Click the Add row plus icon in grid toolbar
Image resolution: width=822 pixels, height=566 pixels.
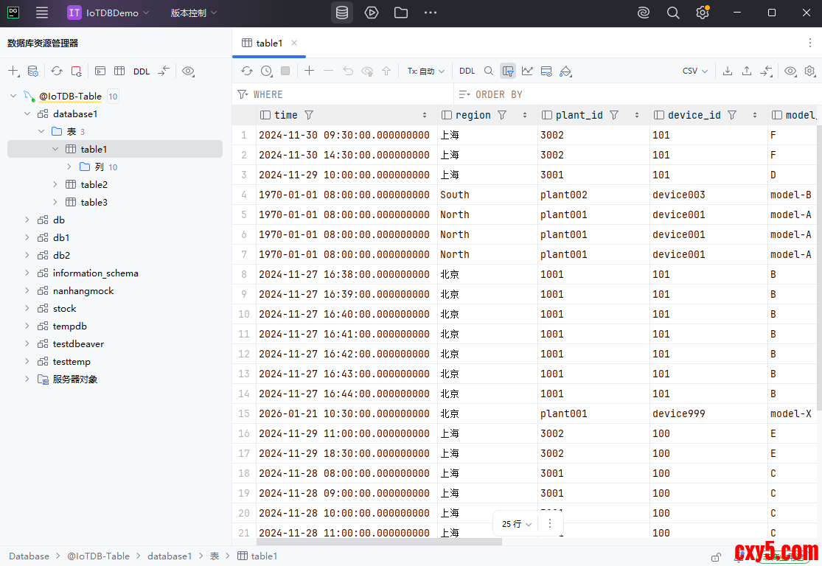[x=309, y=71]
